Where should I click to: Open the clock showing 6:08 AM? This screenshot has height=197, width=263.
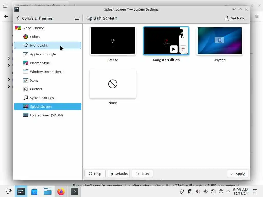240,191
